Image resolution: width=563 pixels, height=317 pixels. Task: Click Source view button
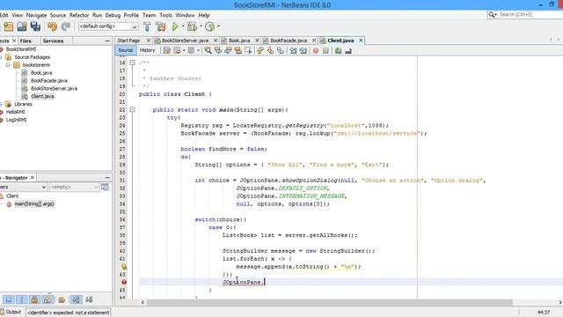(x=126, y=50)
